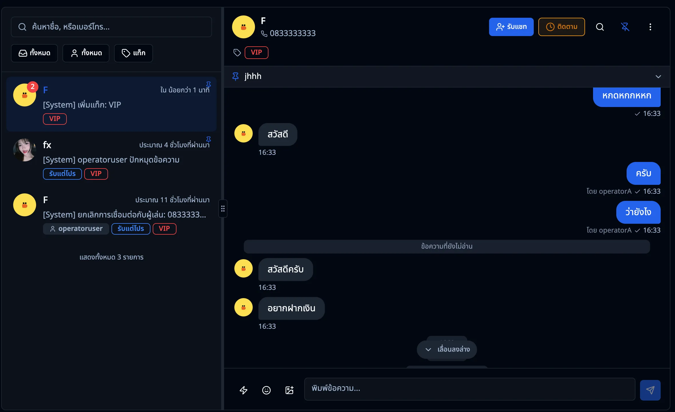Click the tag icon beside VIP label
675x412 pixels.
(x=237, y=53)
